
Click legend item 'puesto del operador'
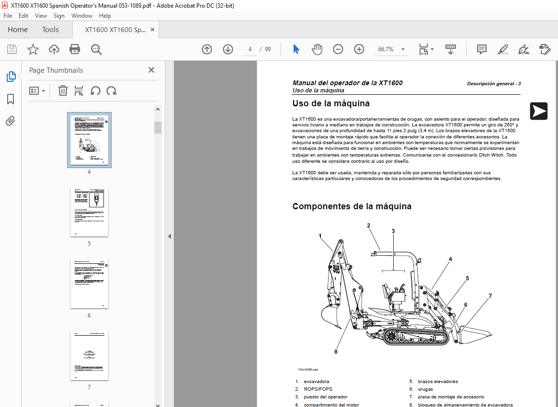326,397
